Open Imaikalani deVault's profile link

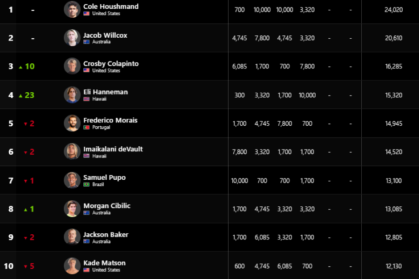[113, 149]
